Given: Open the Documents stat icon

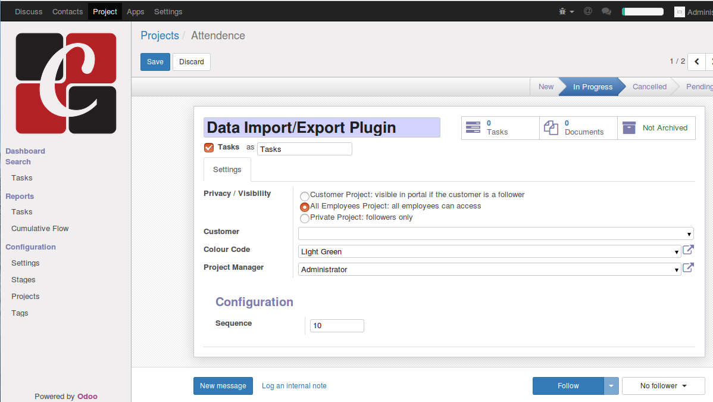Looking at the screenshot, I should (551, 128).
